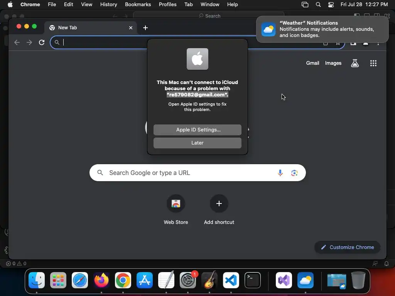Open Terminal from the Dock
The width and height of the screenshot is (395, 296).
(253, 280)
